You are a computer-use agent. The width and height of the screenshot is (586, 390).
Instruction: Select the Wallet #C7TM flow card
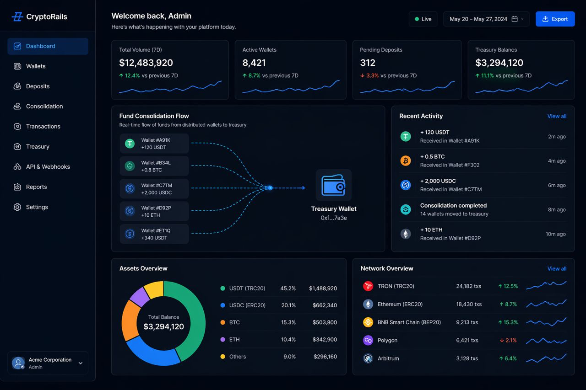[154, 189]
